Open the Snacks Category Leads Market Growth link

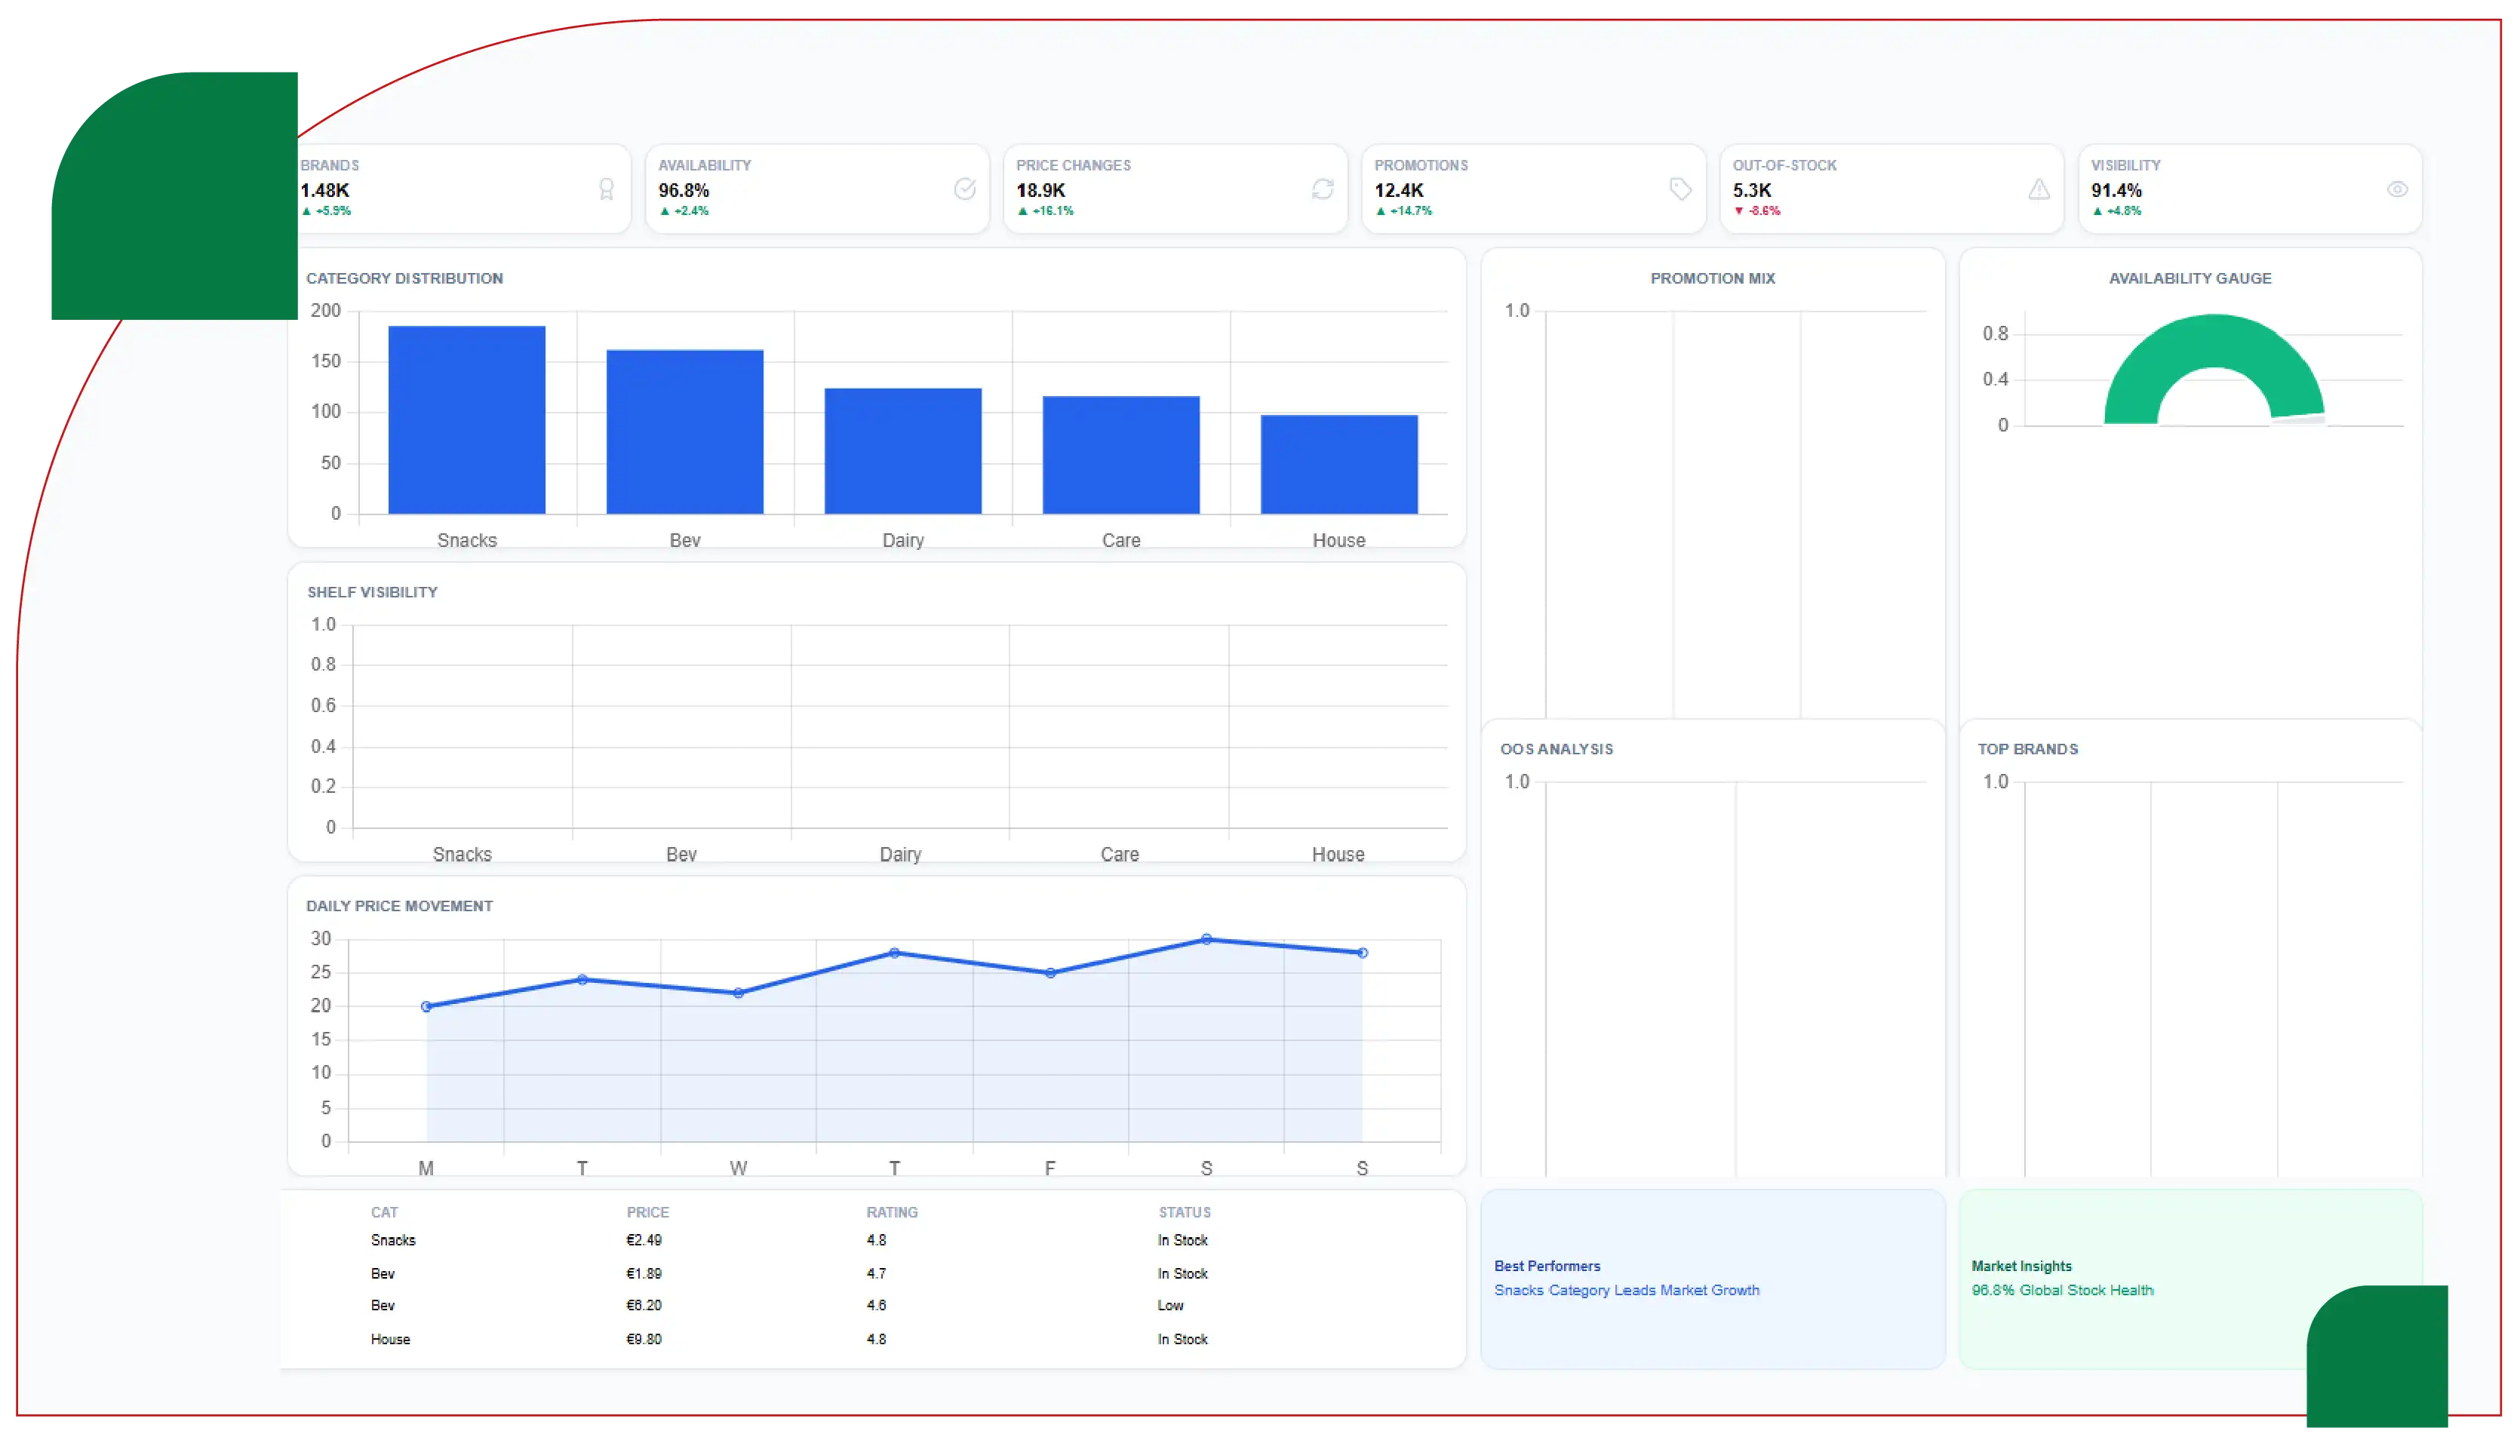(x=1626, y=1290)
